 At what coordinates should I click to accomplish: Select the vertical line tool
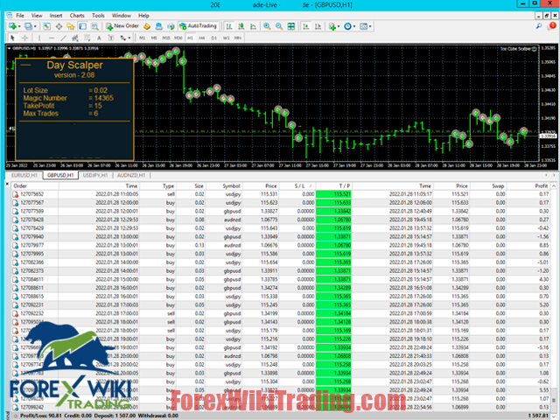pos(39,38)
